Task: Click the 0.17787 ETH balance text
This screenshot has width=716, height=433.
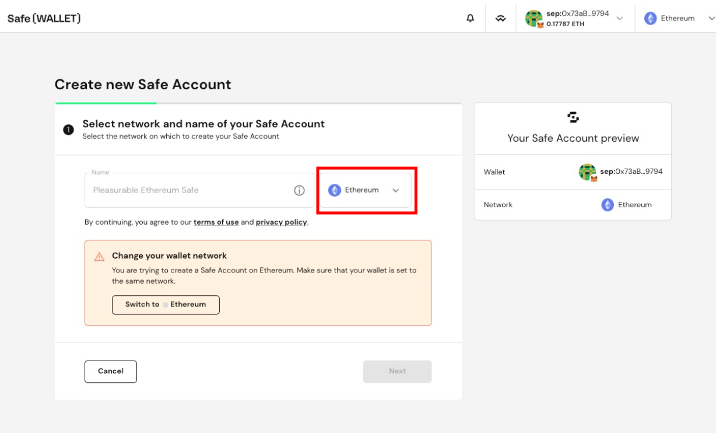Action: coord(566,24)
